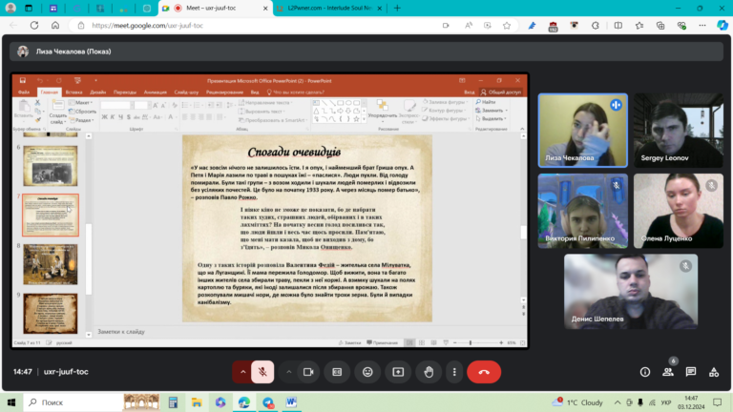Open the weather widget 1°C Cloudy
Screen dimensions: 733x412
577,402
